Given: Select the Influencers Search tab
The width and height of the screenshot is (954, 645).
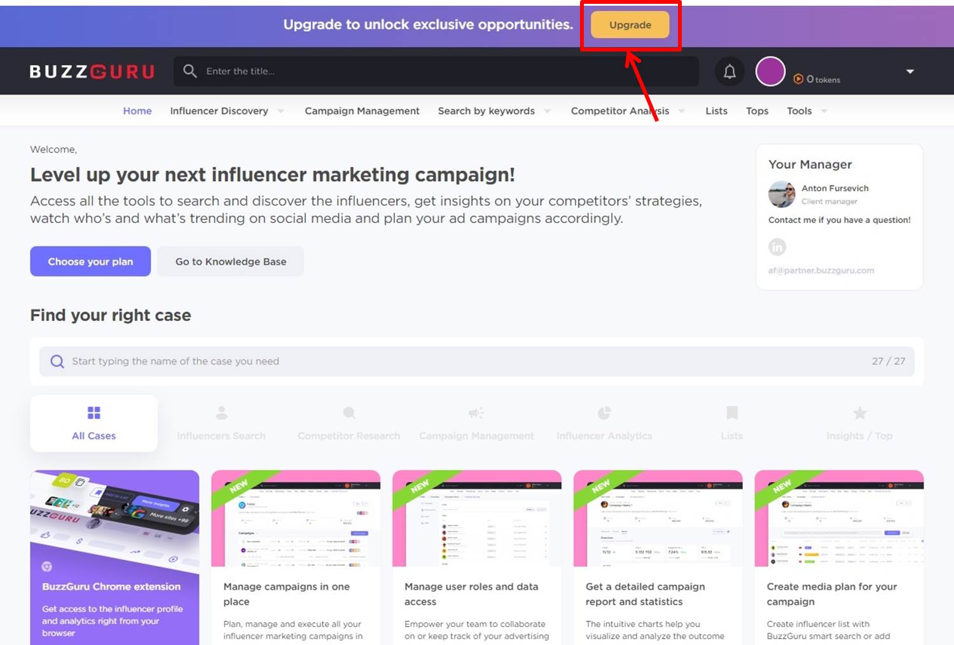Looking at the screenshot, I should coord(221,423).
